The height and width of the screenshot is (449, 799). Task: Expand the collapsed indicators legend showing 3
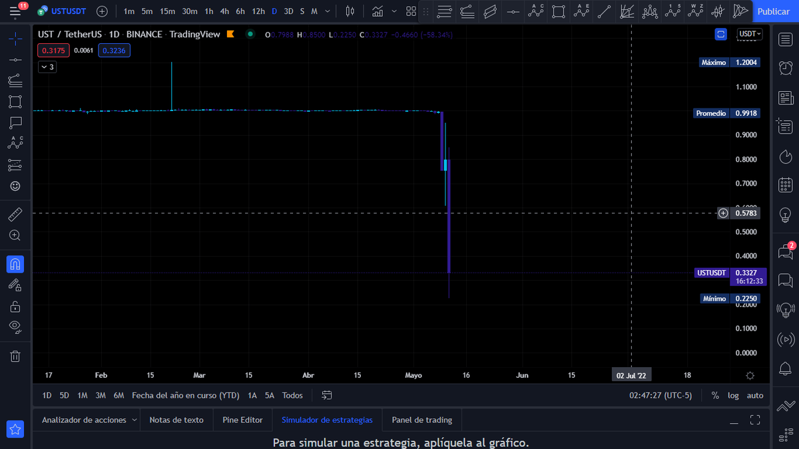47,67
